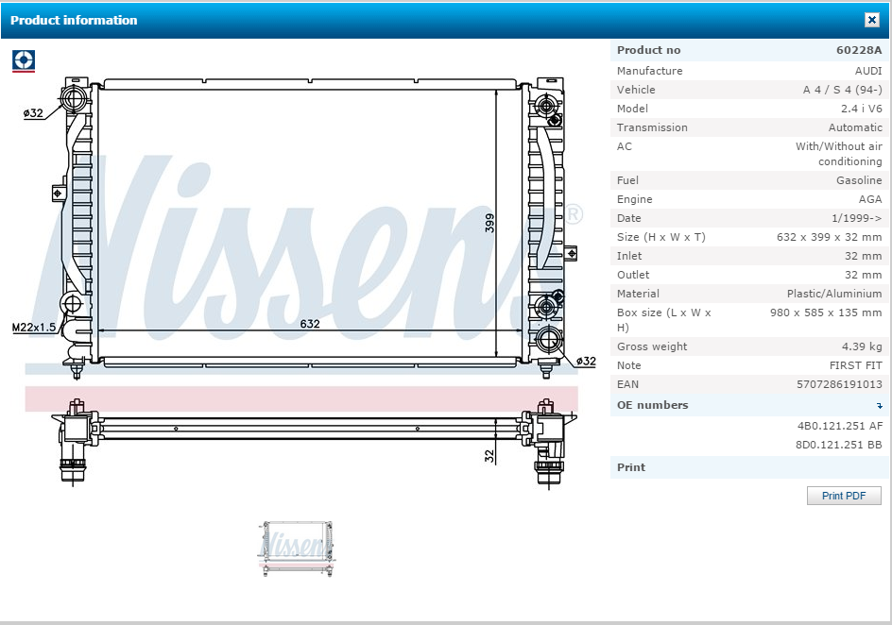Viewport: 892px width, 625px height.
Task: Click the Automatic transmission value
Action: point(855,127)
